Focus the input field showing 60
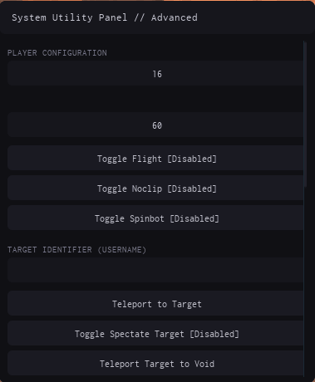 [155, 125]
